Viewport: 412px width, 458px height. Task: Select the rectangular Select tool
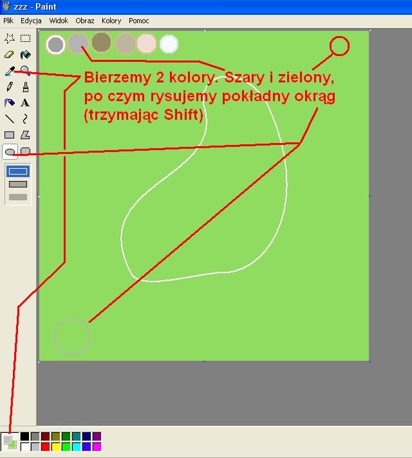[25, 38]
